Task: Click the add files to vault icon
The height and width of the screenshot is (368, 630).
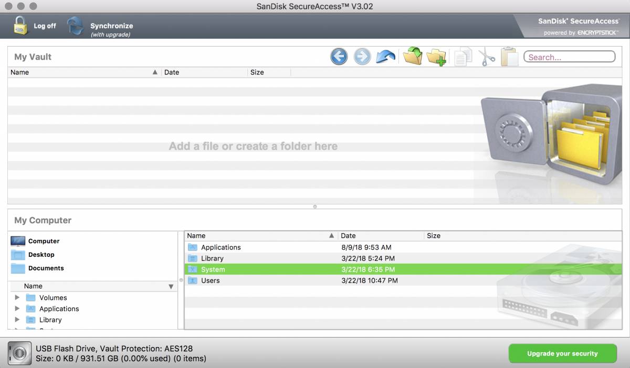Action: pos(413,56)
